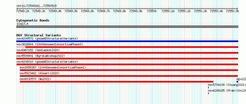Click the 72550.1k ruler tick label
The height and width of the screenshot is (104, 246).
pos(168,11)
